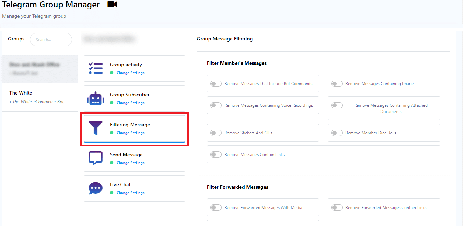Enable Remove Forwarded Messages Contain Links
This screenshot has width=463, height=226.
click(337, 208)
